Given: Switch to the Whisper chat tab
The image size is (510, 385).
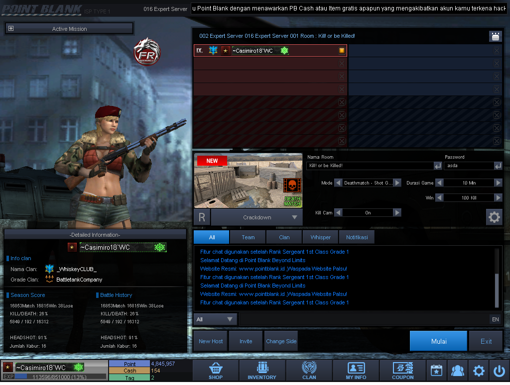Looking at the screenshot, I should tap(321, 237).
